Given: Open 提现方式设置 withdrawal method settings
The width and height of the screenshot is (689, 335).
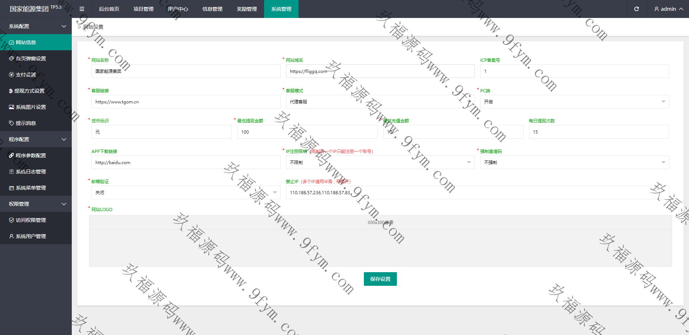Looking at the screenshot, I should click(29, 91).
